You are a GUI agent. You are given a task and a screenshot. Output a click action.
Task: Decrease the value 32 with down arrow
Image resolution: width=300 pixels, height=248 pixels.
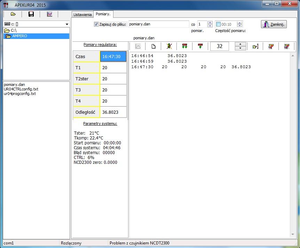(x=240, y=48)
